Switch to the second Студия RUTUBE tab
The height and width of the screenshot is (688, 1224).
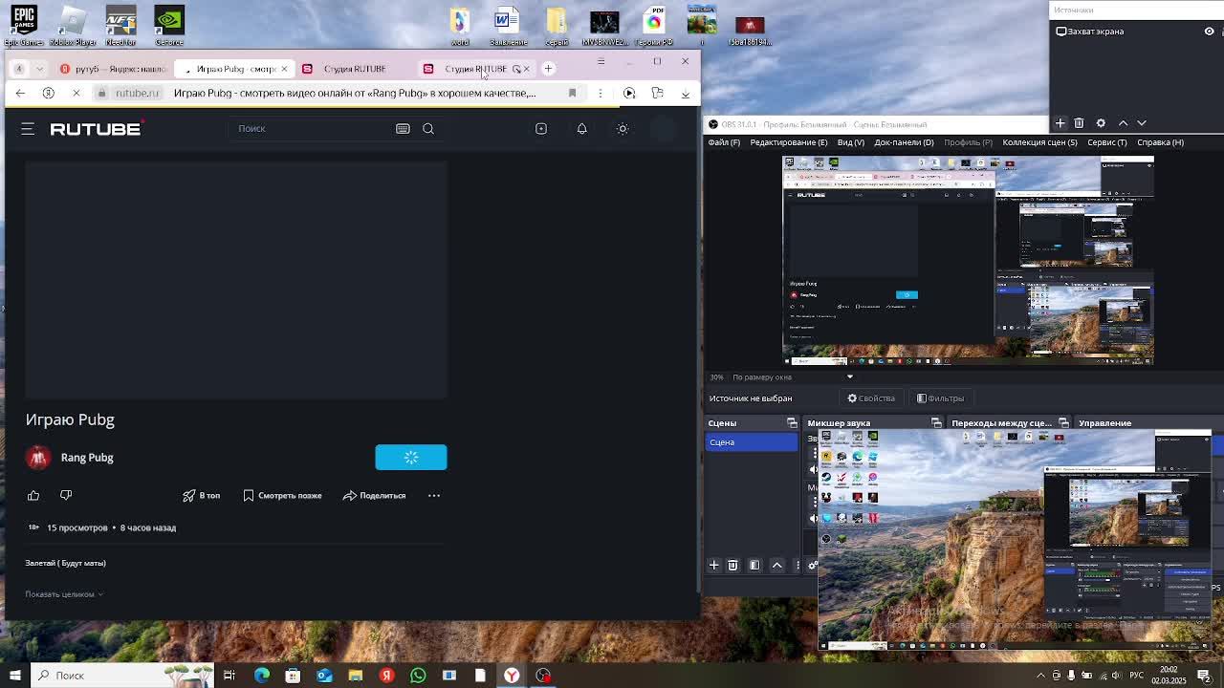pyautogui.click(x=473, y=69)
